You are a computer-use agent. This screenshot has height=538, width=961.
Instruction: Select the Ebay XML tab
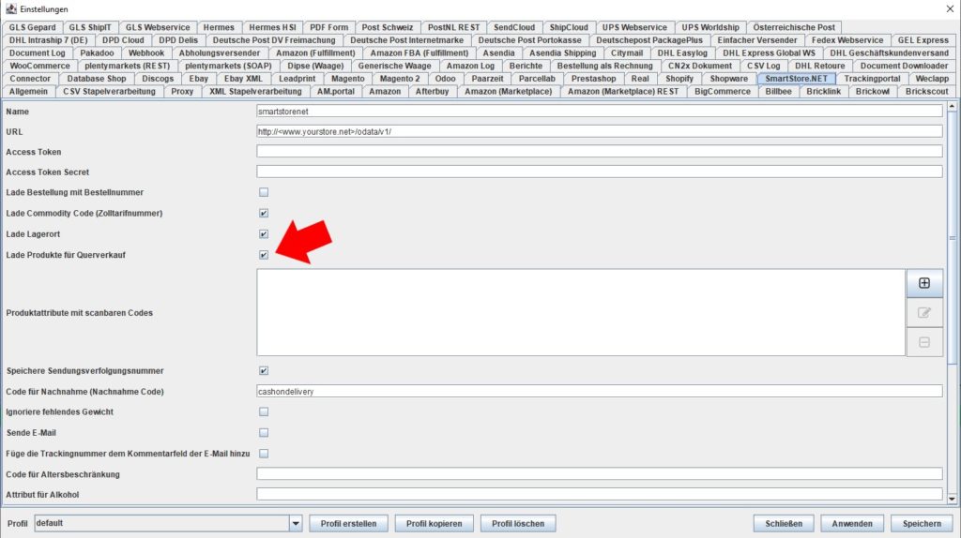point(243,79)
